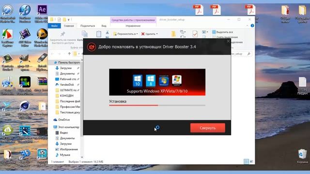The height and width of the screenshot is (174, 310).
Task: Select OneDrive in navigation pane
Action: click(62, 120)
